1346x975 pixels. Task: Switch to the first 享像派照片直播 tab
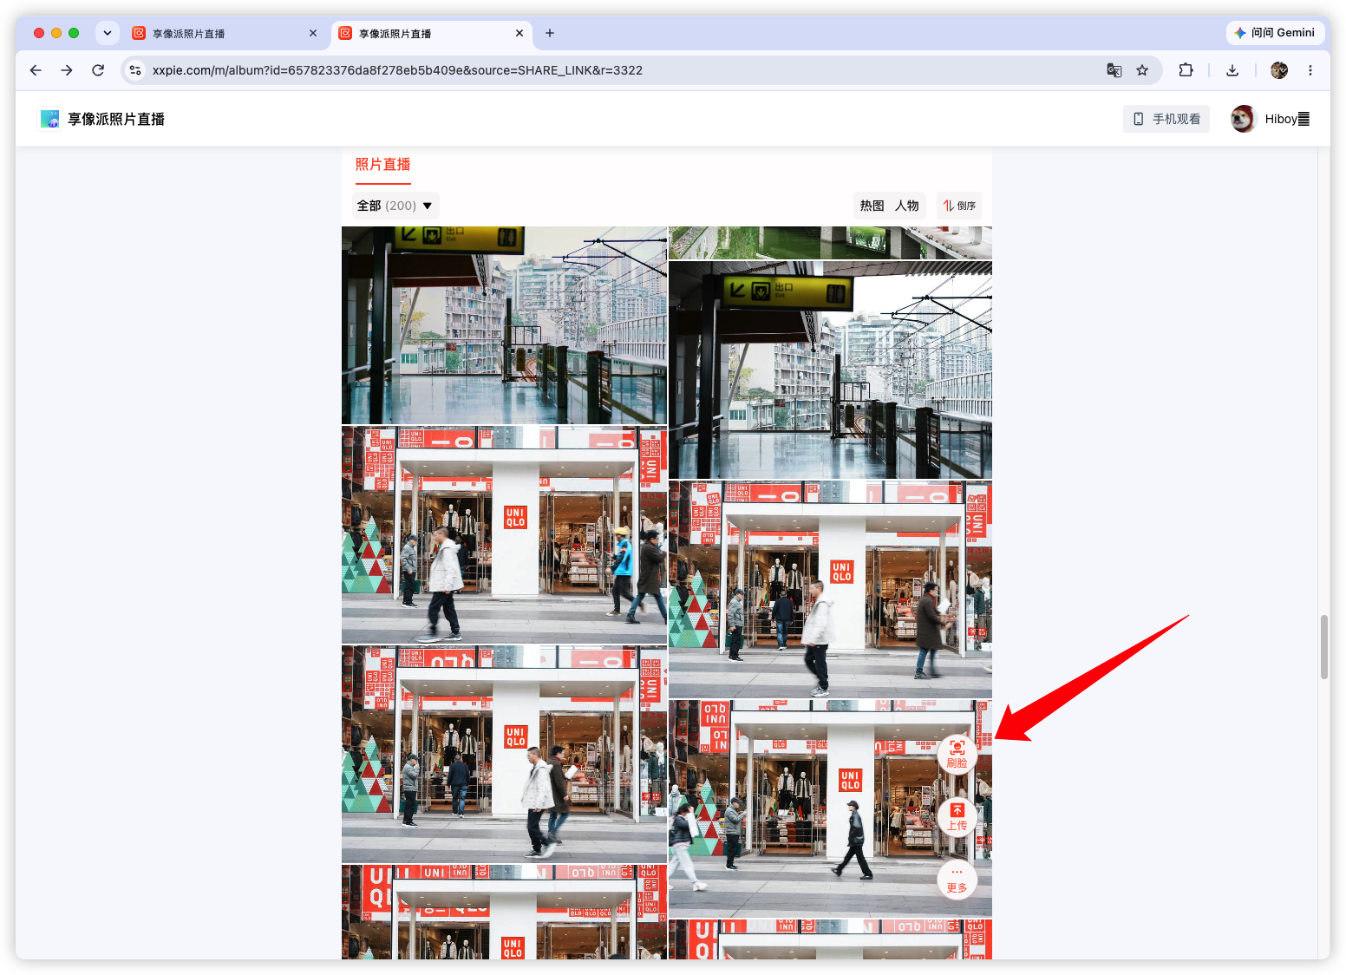coord(225,33)
